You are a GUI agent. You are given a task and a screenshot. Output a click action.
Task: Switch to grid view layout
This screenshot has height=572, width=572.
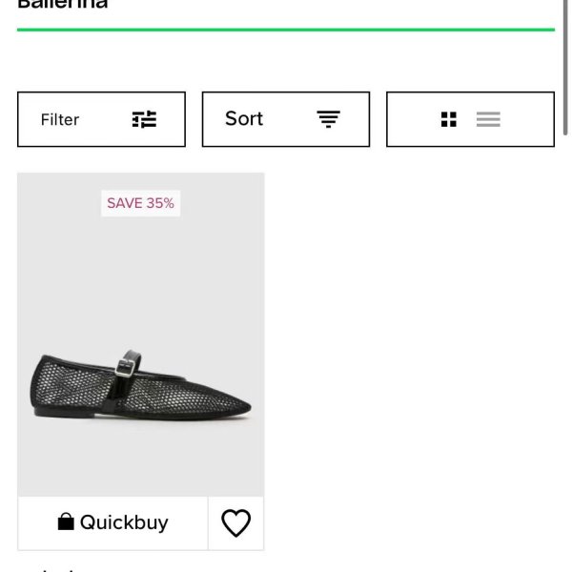[x=449, y=119]
